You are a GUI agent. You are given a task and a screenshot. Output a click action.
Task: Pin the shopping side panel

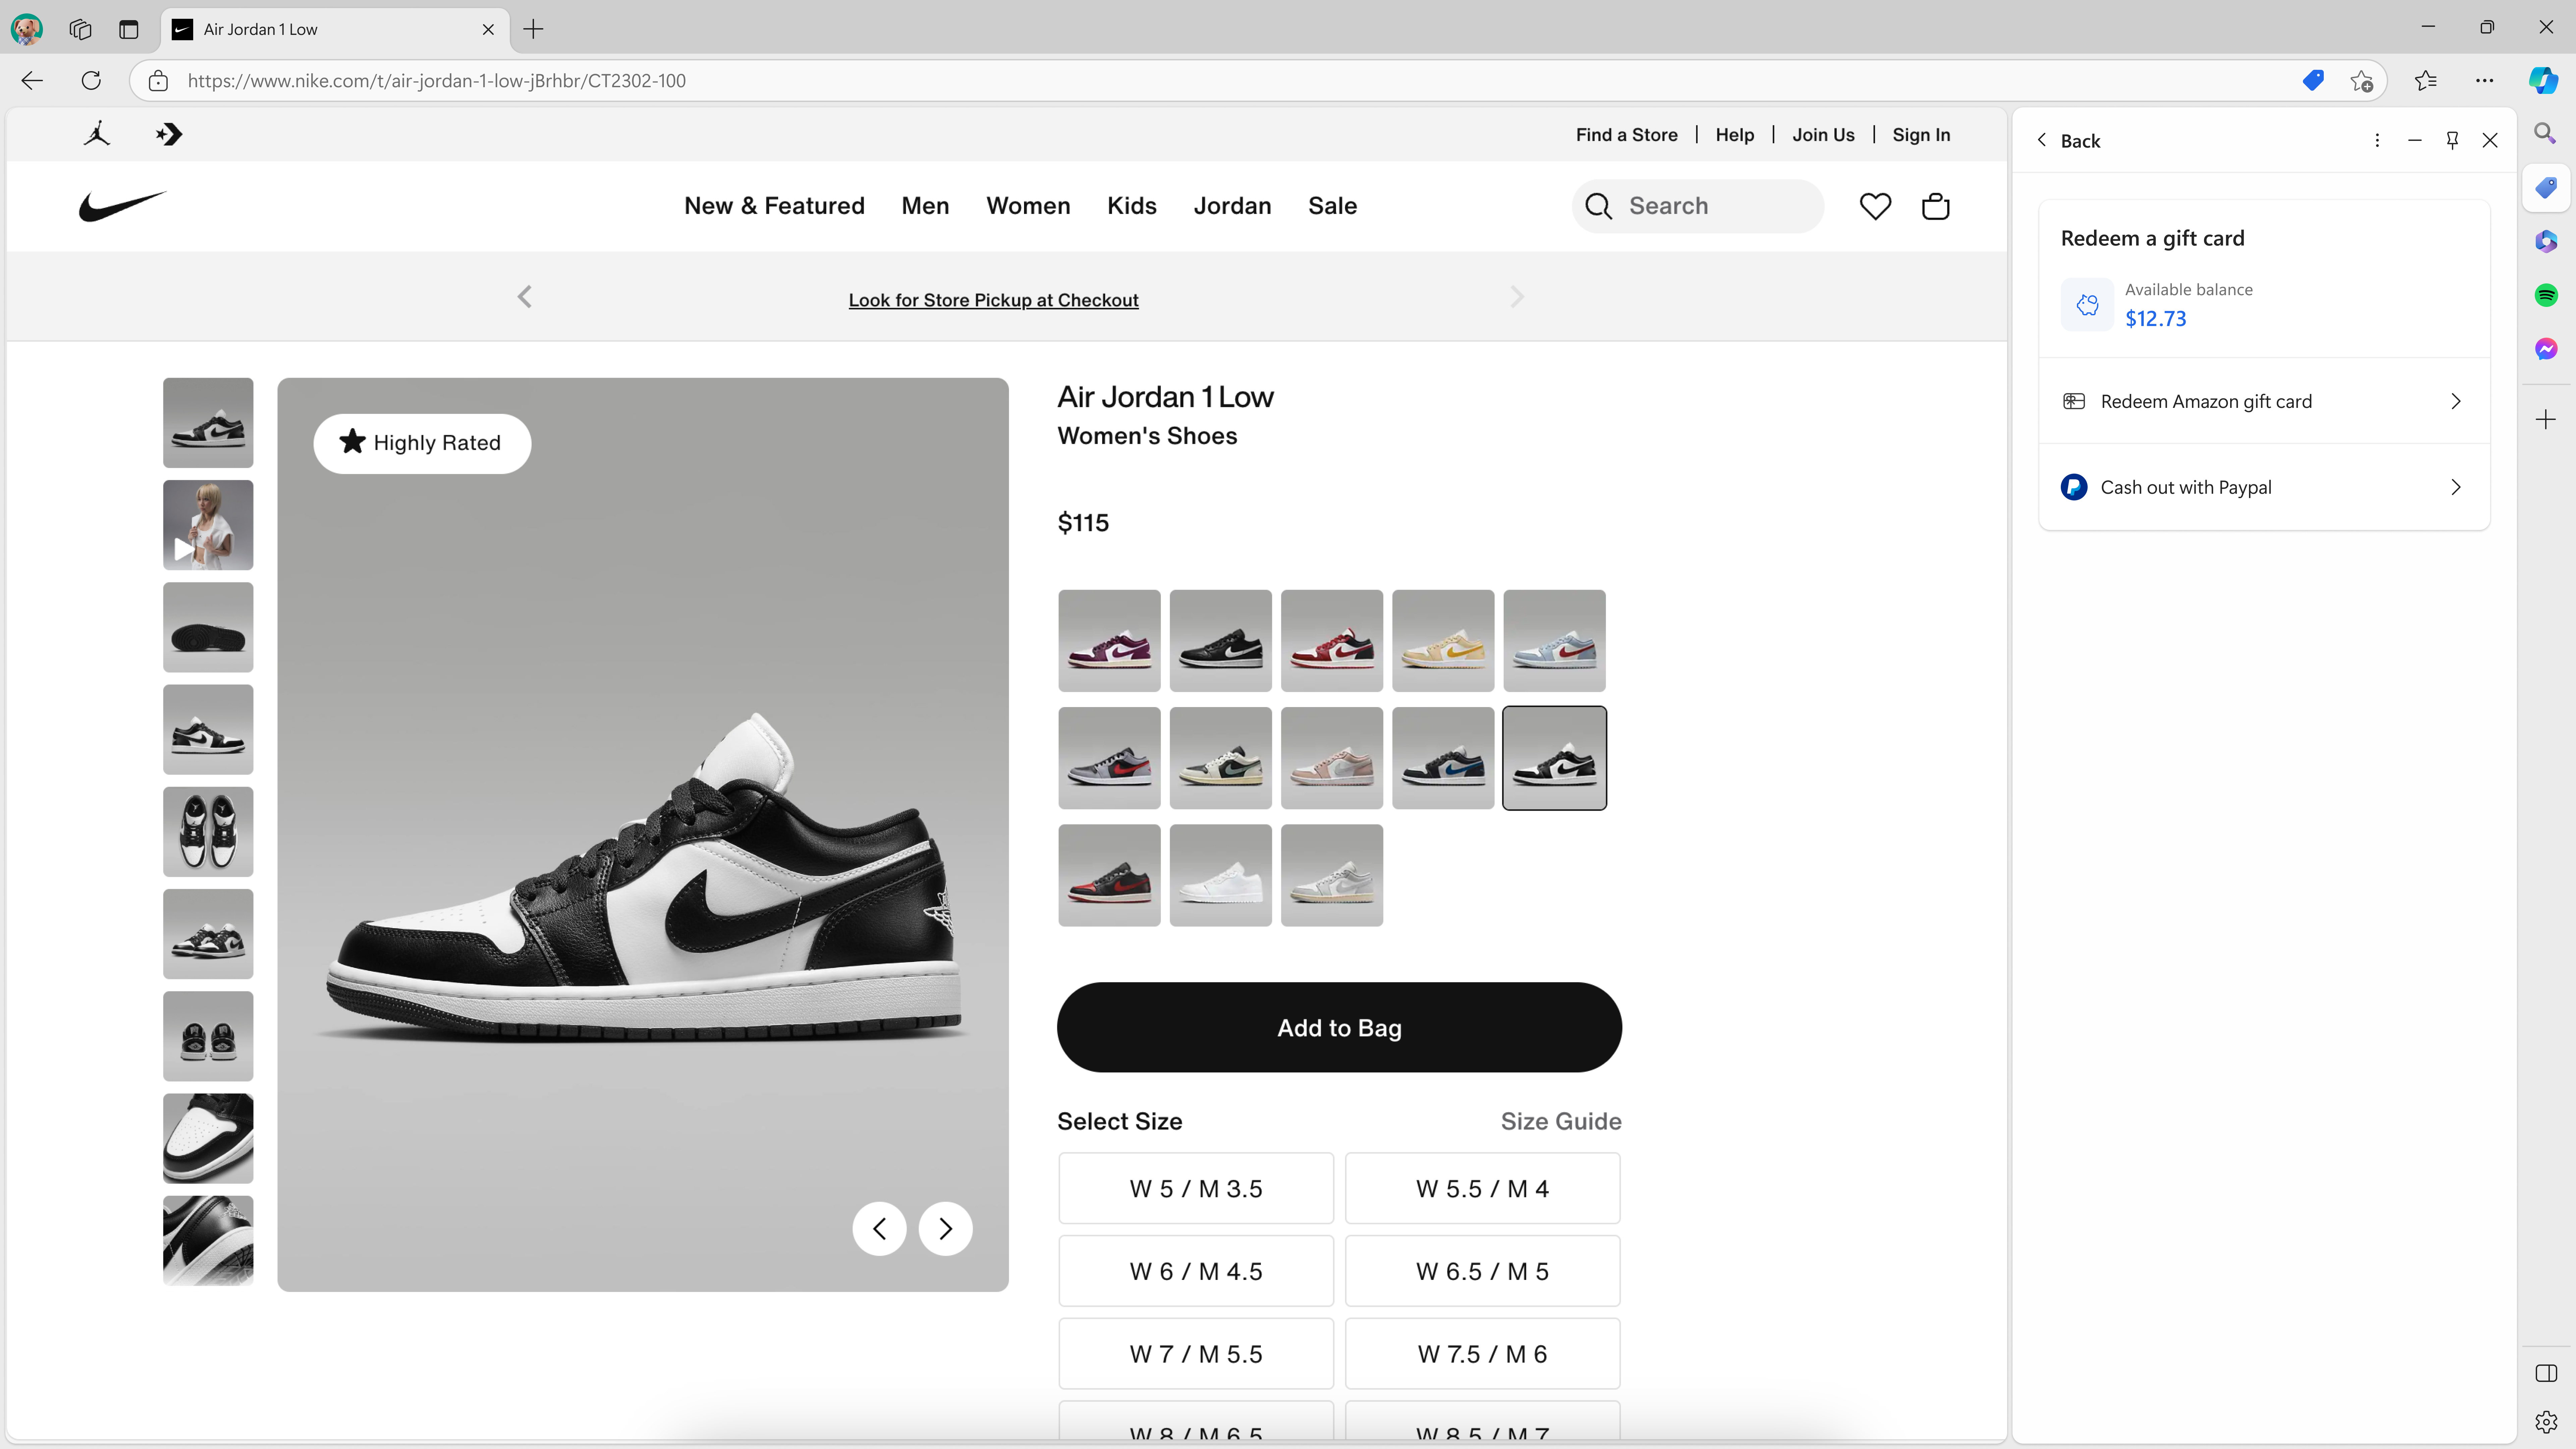pos(2452,140)
